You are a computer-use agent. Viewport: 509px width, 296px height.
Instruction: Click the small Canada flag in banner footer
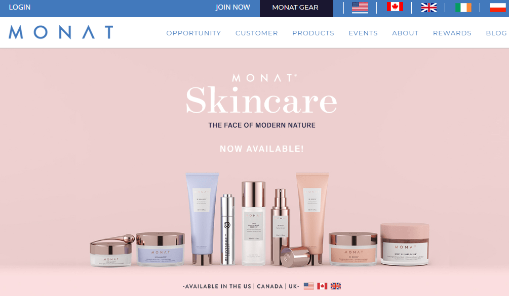click(x=322, y=286)
